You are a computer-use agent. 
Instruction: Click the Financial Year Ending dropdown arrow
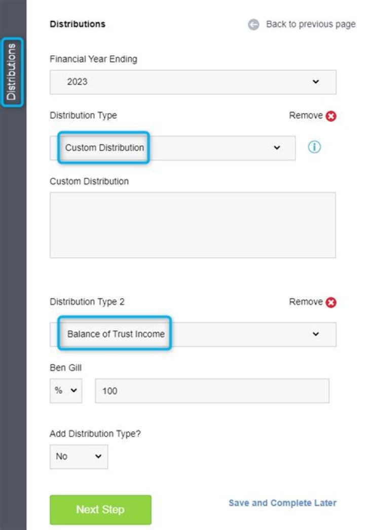pyautogui.click(x=316, y=82)
